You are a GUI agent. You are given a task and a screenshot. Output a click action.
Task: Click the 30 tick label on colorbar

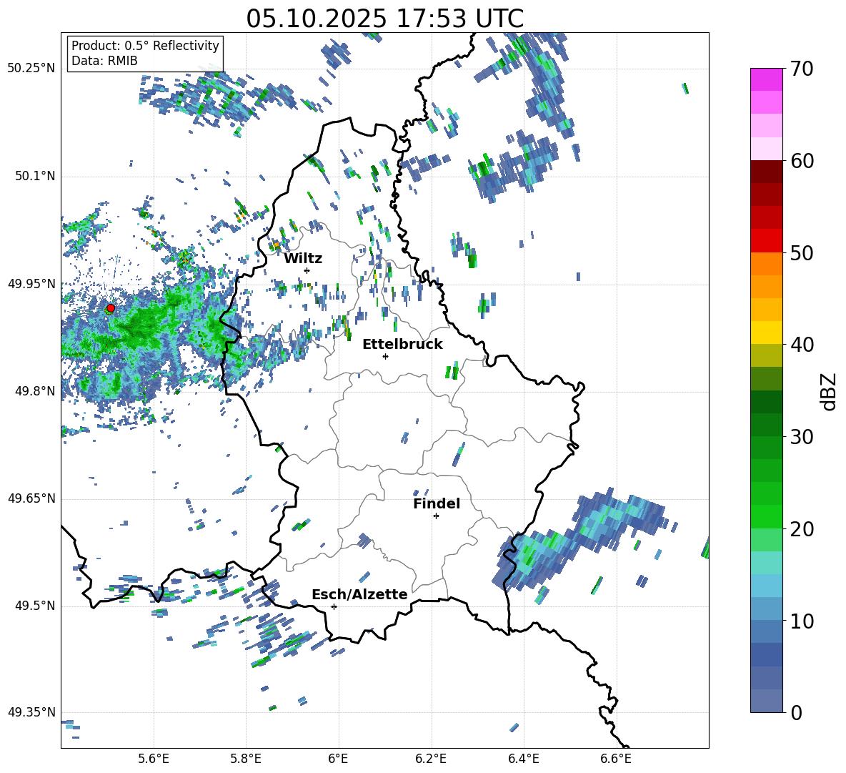(x=802, y=436)
